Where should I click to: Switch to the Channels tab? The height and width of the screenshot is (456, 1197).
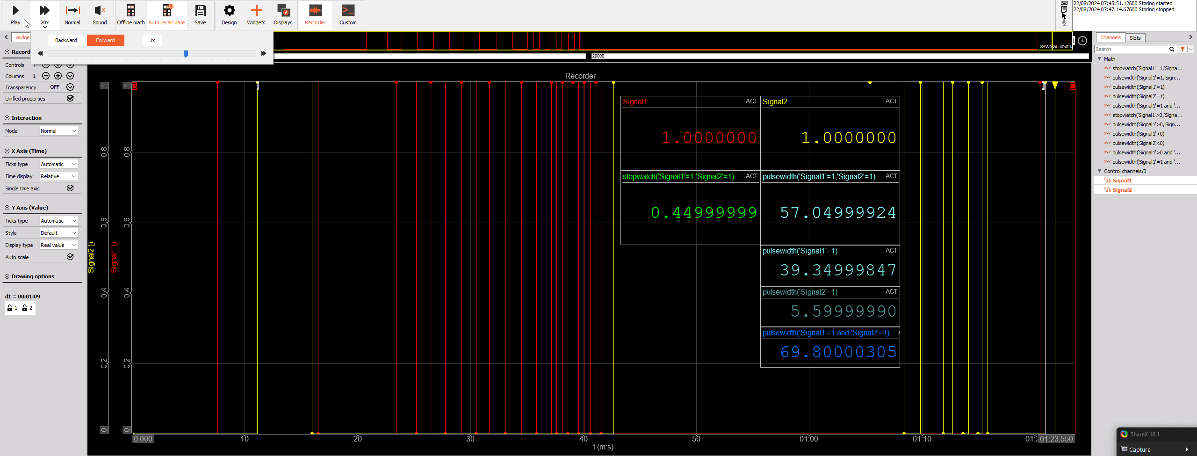pos(1110,37)
